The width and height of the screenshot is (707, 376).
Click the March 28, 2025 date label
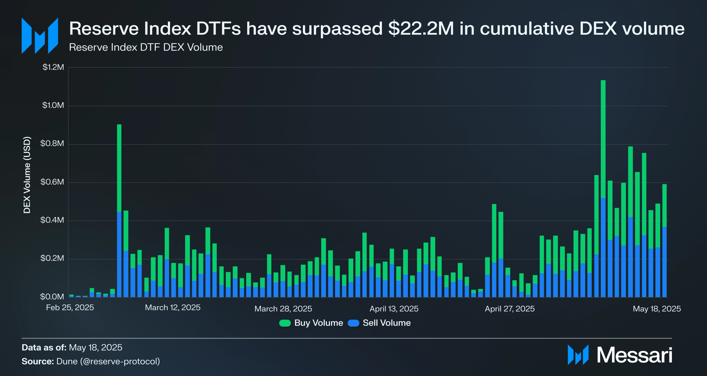tap(283, 309)
